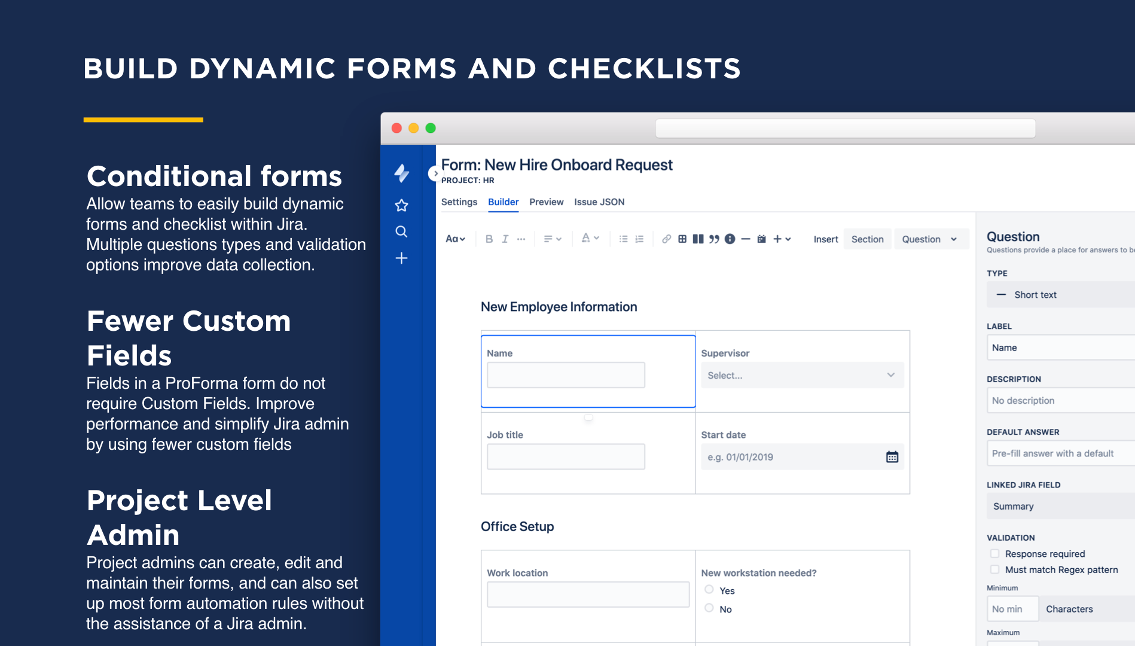The height and width of the screenshot is (646, 1135).
Task: Open the Supervisor Select dropdown
Action: pos(802,375)
